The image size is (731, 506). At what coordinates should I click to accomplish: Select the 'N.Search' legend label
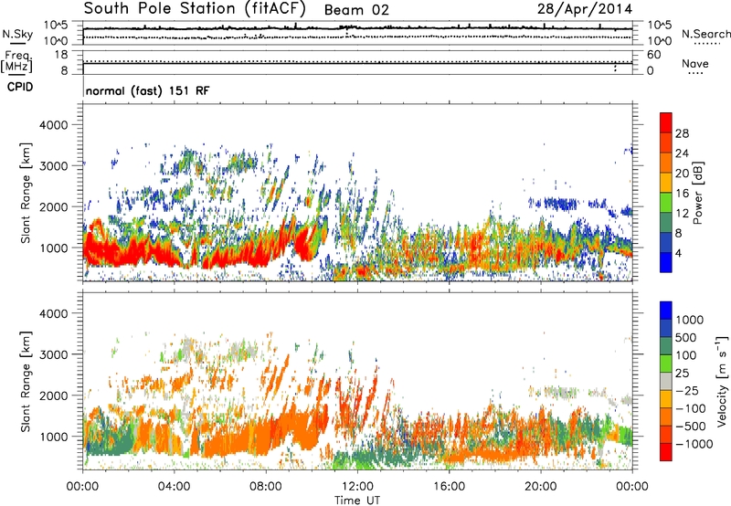tap(706, 34)
